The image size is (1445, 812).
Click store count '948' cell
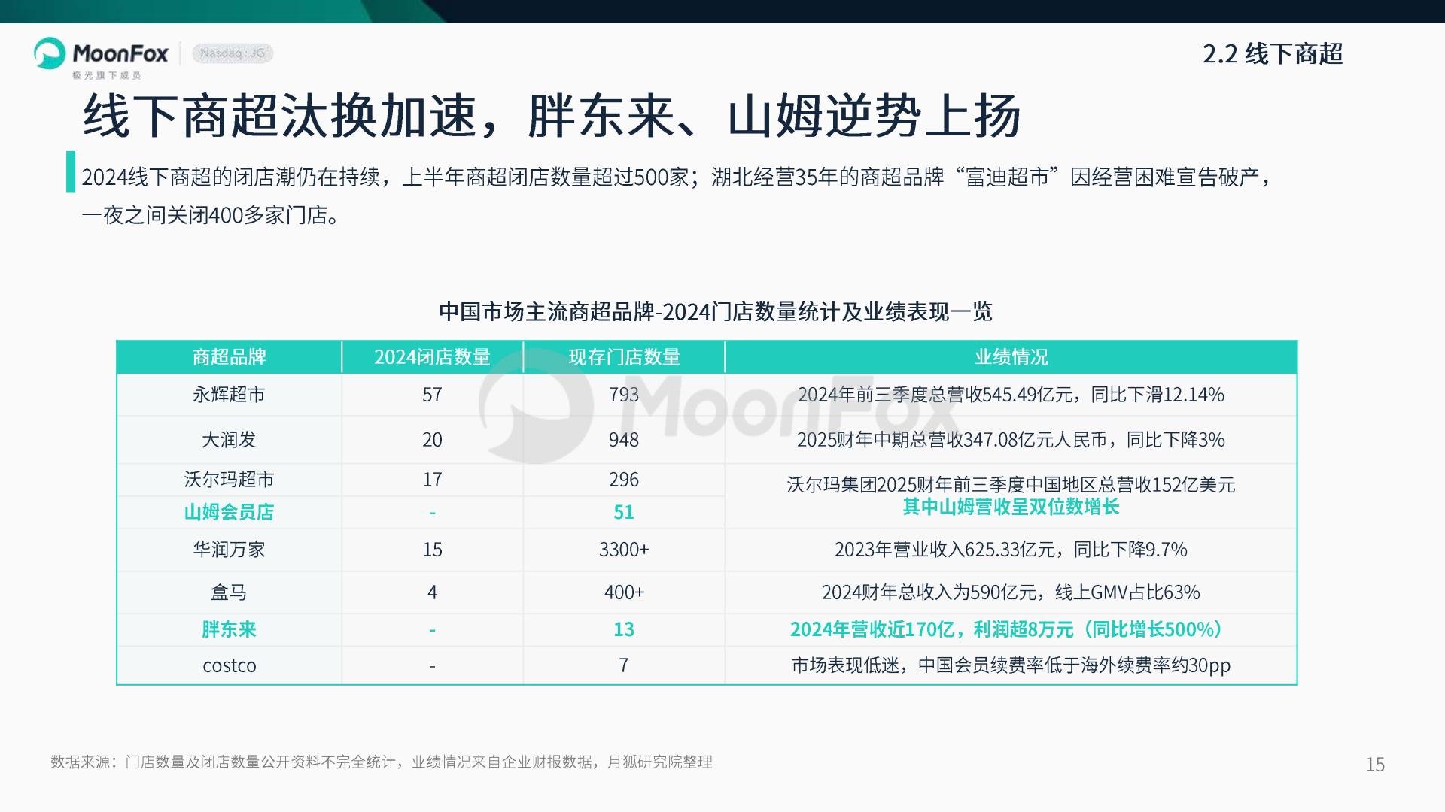click(x=624, y=440)
